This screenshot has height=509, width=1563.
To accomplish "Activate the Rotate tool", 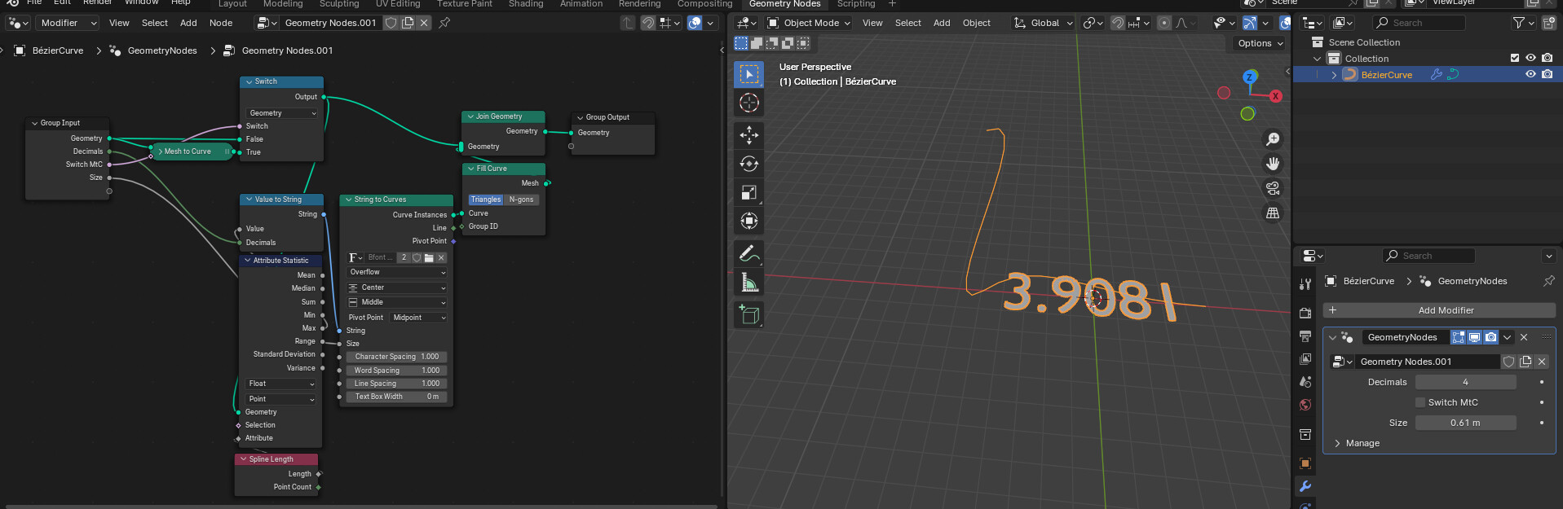I will [x=748, y=164].
